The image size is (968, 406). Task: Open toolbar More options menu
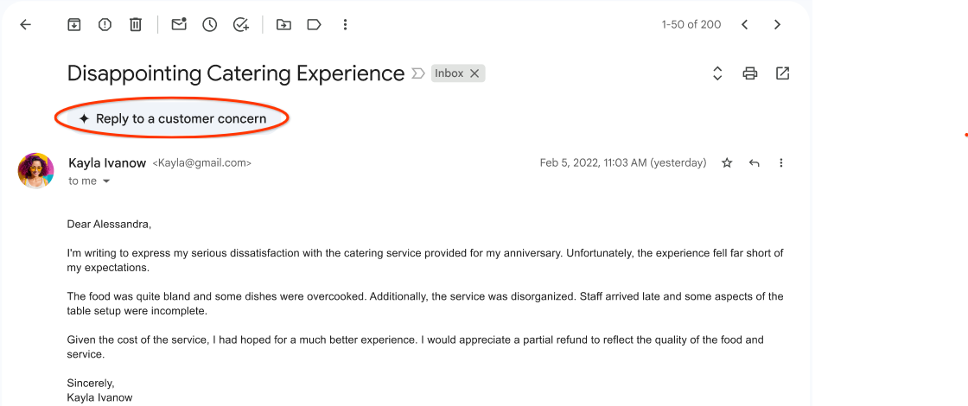345,25
